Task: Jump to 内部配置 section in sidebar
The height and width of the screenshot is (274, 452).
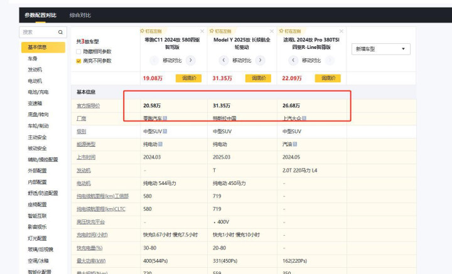Action: tap(37, 182)
